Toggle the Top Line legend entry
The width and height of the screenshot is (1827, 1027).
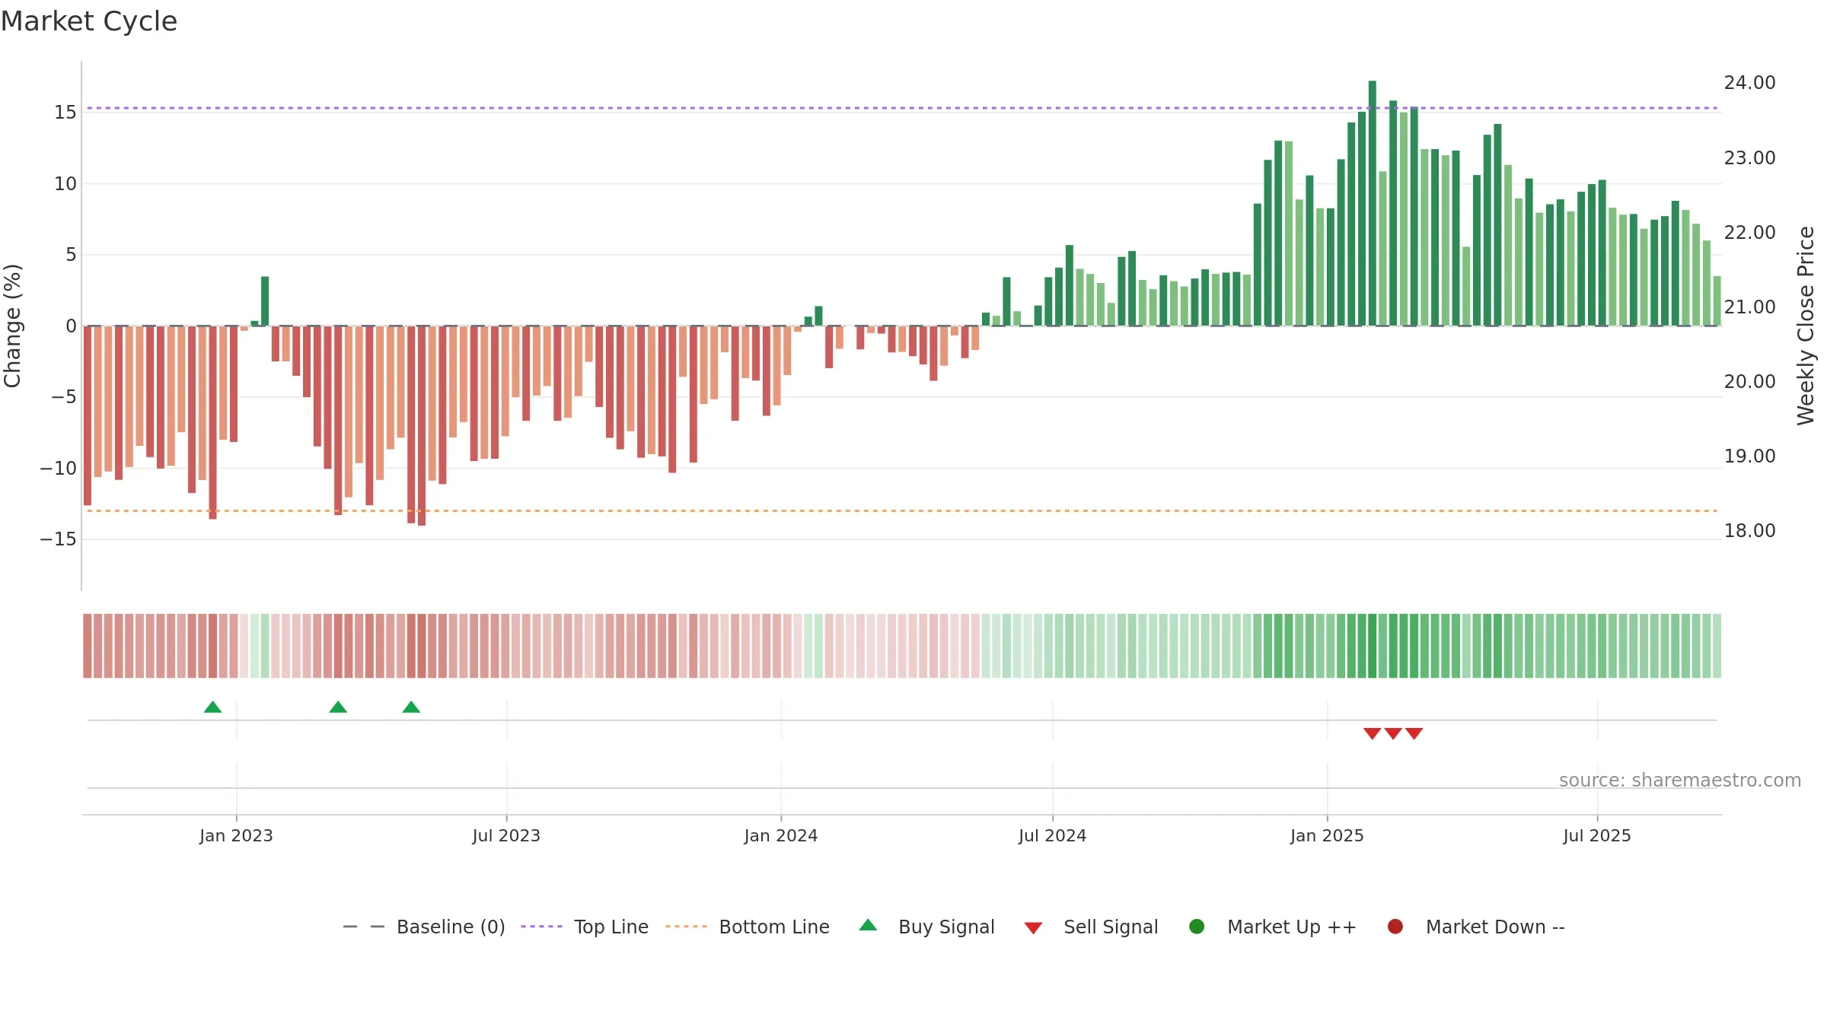click(x=585, y=927)
